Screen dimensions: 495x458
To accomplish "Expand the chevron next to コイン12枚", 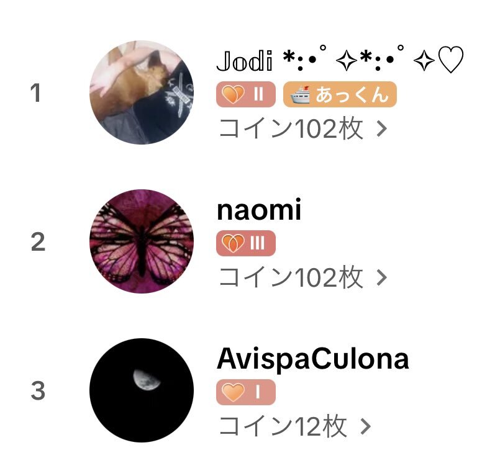I will pos(366,426).
